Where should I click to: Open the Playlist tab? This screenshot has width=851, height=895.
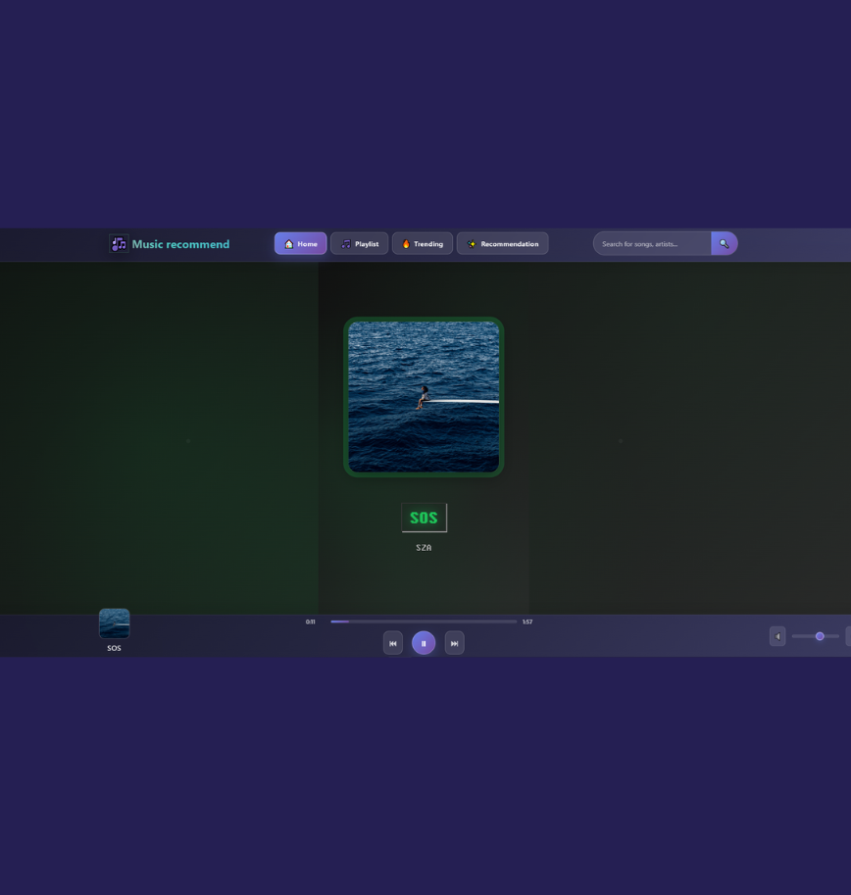coord(359,244)
